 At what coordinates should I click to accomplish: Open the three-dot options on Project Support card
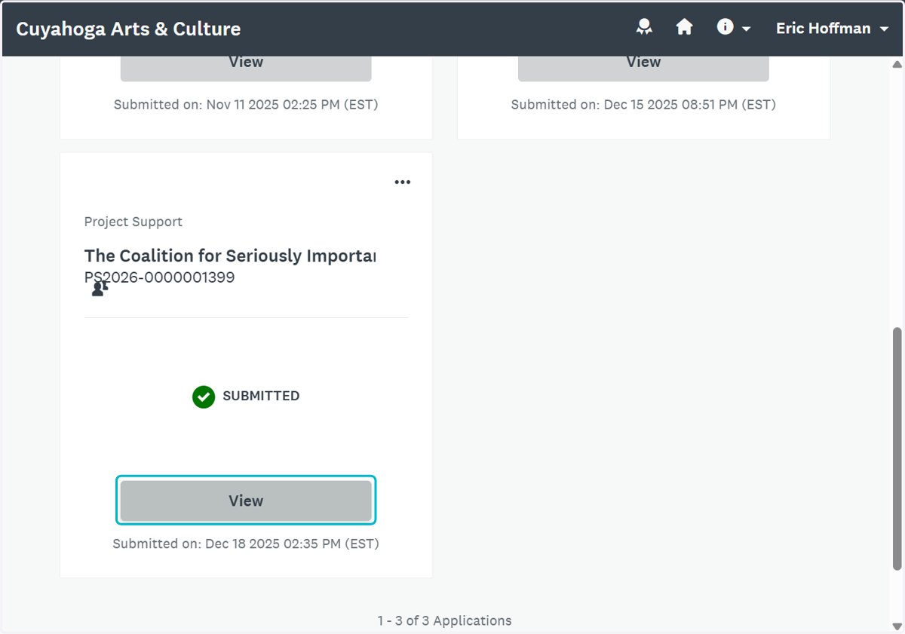403,182
